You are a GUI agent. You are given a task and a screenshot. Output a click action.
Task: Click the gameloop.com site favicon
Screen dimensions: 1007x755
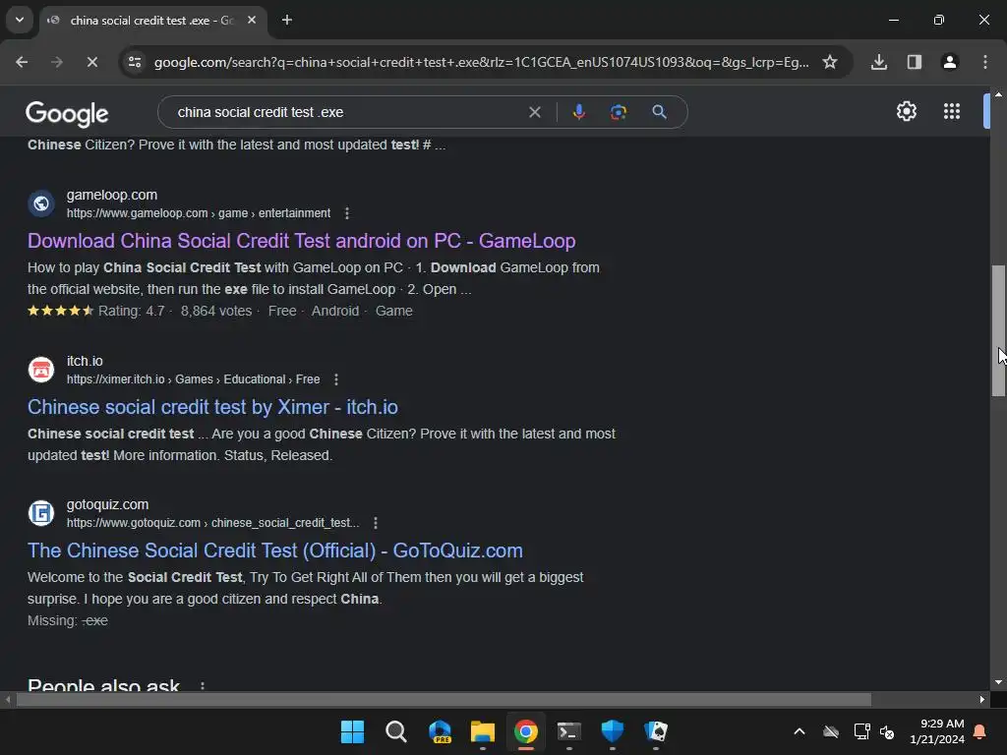[x=41, y=203]
